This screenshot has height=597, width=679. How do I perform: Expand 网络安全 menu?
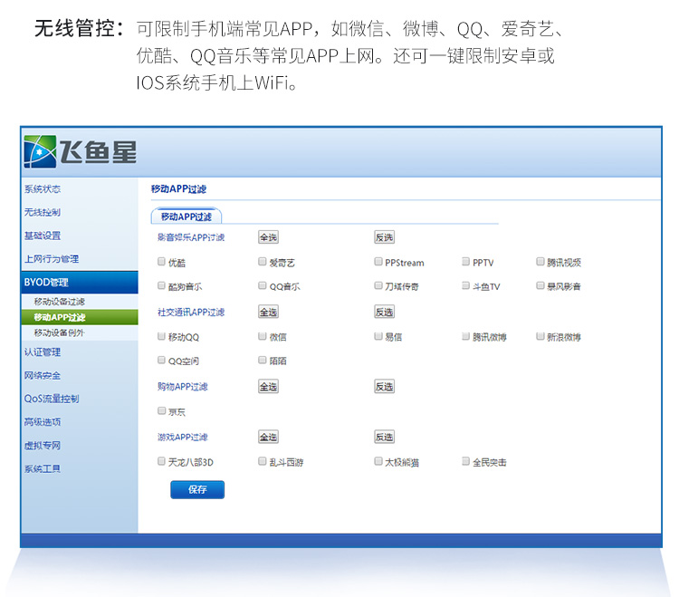click(43, 376)
